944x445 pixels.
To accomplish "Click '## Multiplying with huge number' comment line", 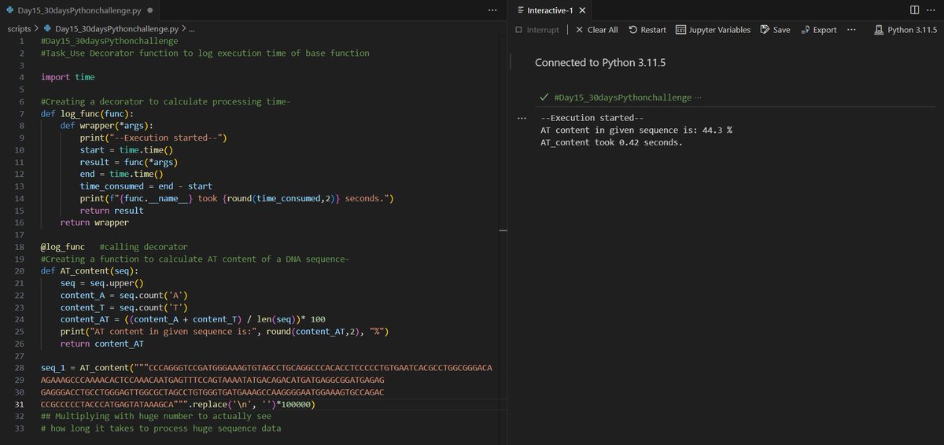I will (x=156, y=416).
